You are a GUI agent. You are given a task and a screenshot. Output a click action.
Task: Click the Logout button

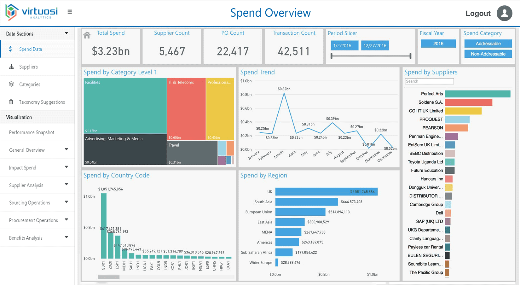pyautogui.click(x=478, y=13)
